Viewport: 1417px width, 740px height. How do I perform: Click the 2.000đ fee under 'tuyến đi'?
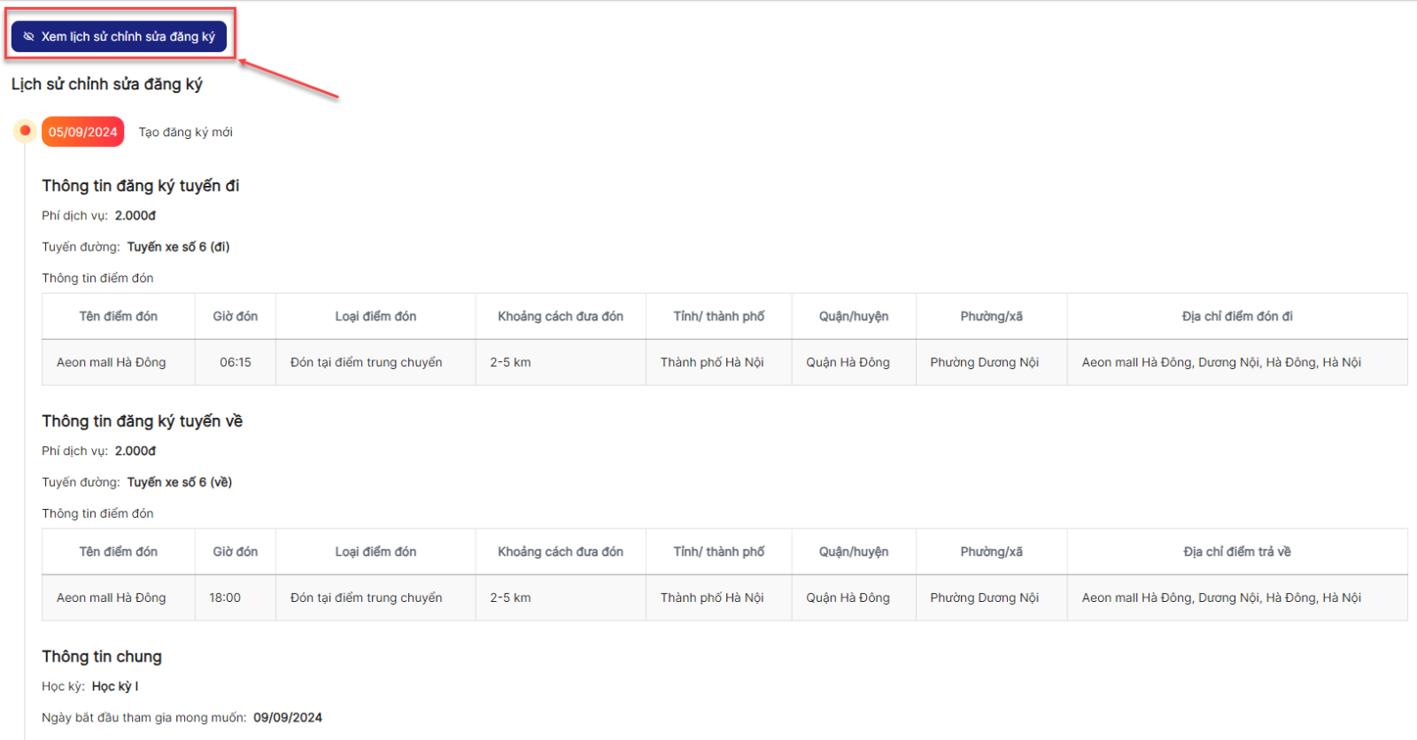pos(136,216)
